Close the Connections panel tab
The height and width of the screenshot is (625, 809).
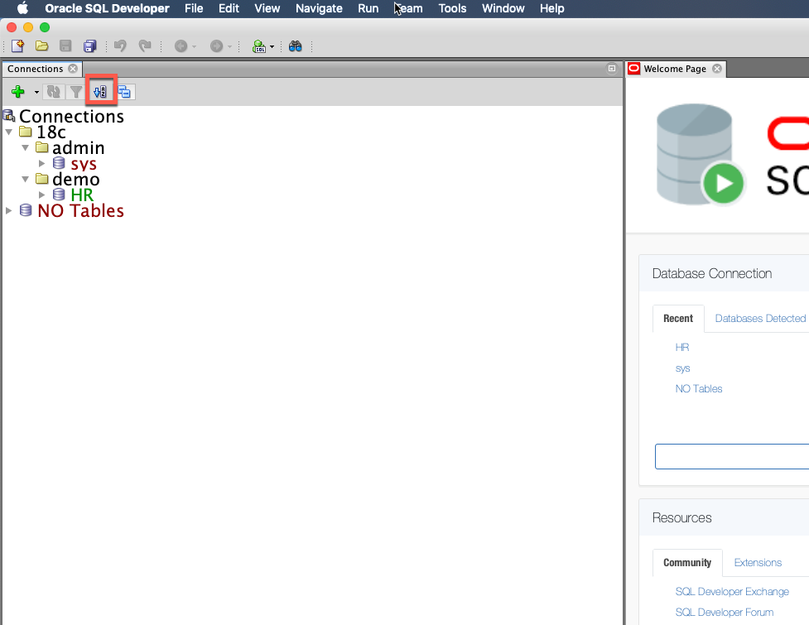pyautogui.click(x=73, y=69)
